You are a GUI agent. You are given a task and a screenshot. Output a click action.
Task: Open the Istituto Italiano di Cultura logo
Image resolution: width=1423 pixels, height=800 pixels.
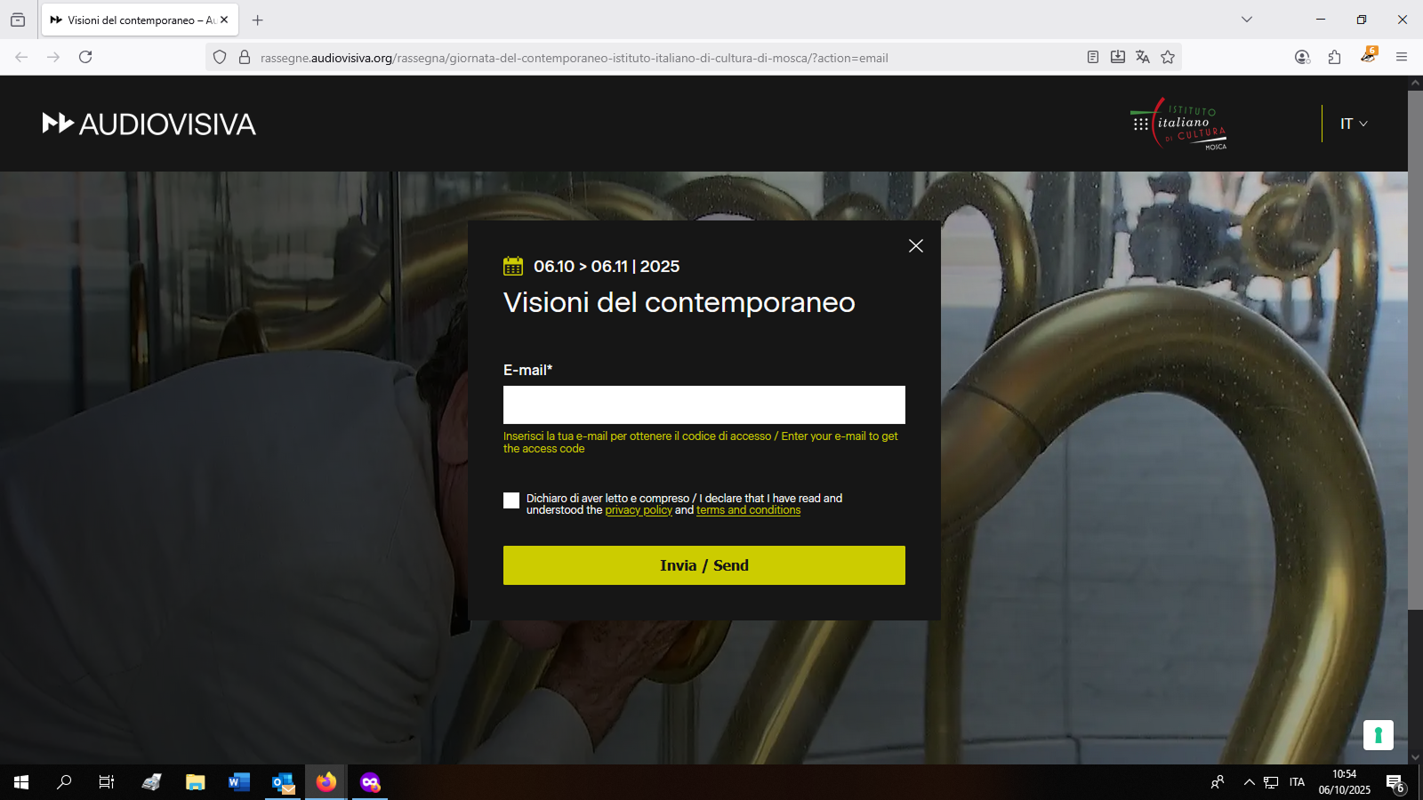1179,124
